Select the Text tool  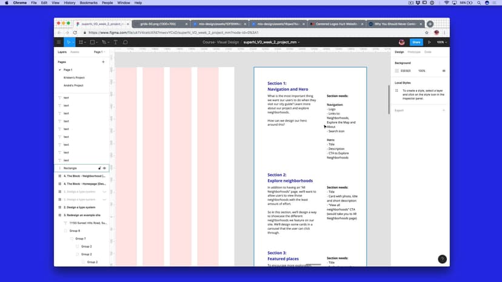pos(116,42)
